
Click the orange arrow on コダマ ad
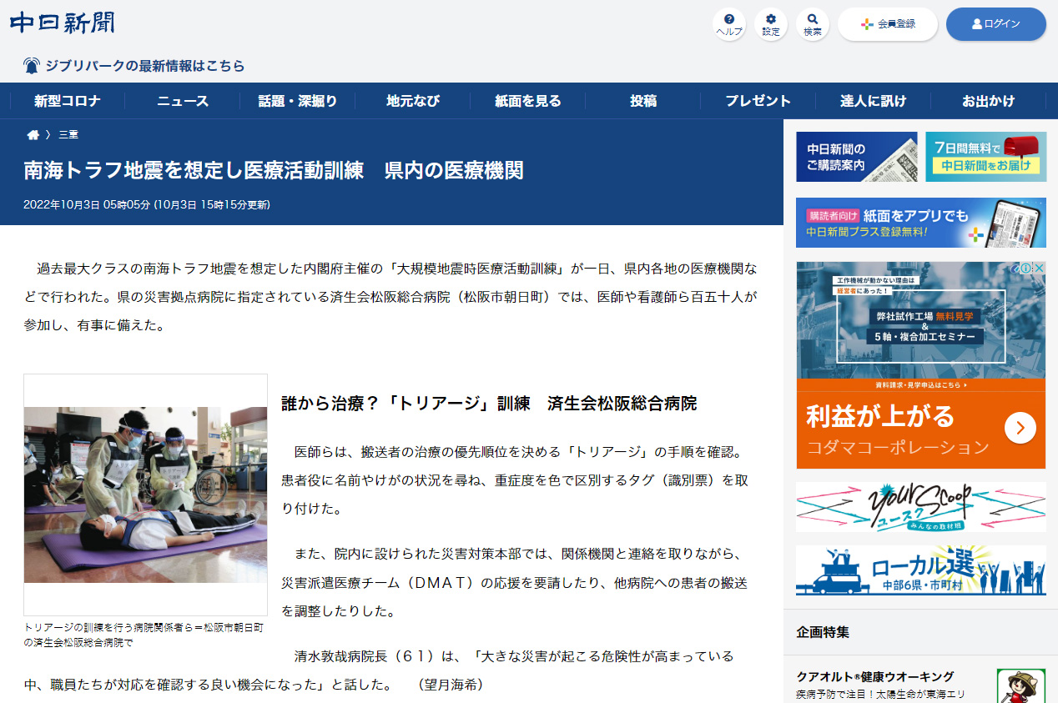(x=1020, y=428)
